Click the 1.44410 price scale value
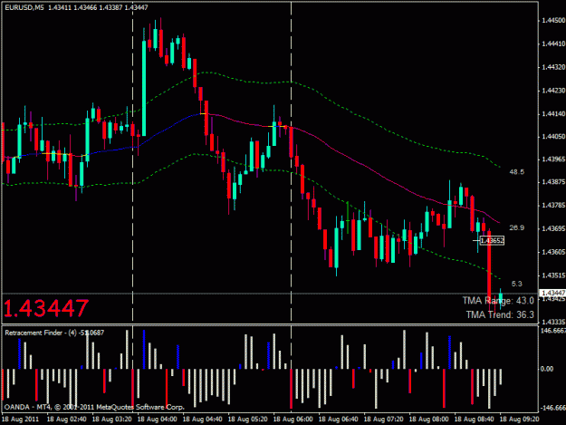 (x=553, y=43)
